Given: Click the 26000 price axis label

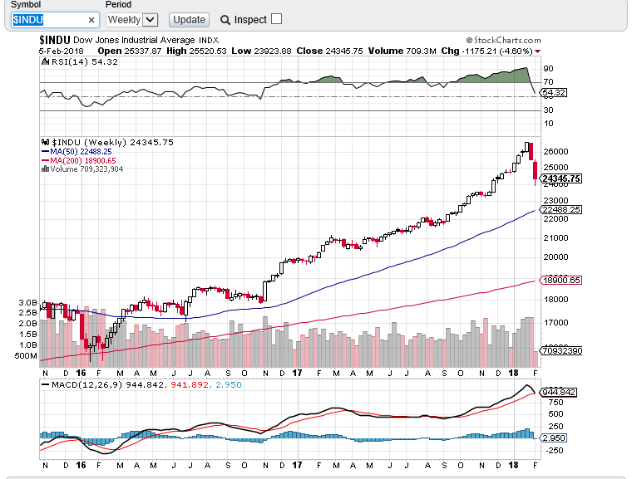Looking at the screenshot, I should click(555, 151).
